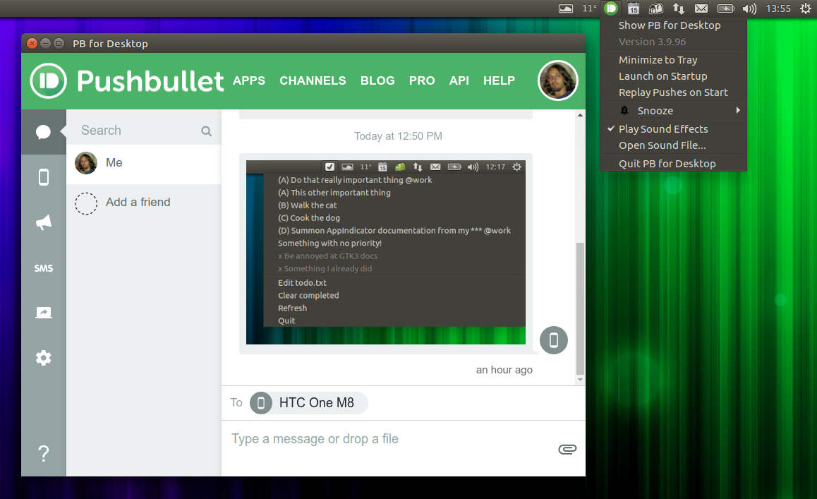Open the API header link

459,81
